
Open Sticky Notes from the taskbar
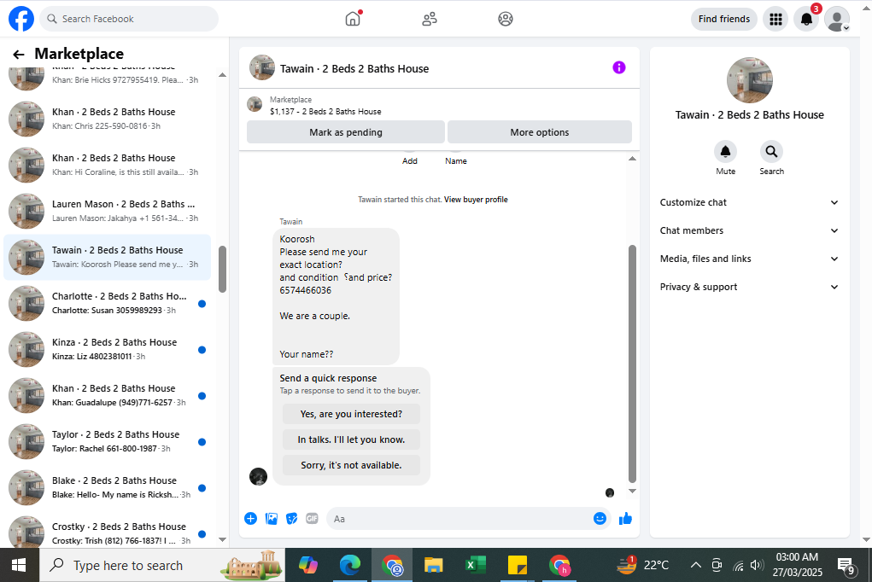(x=518, y=565)
